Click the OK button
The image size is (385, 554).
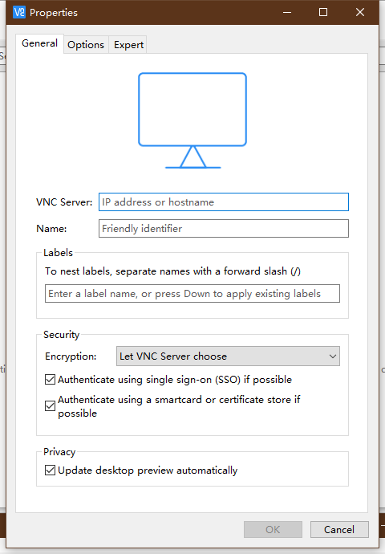273,530
